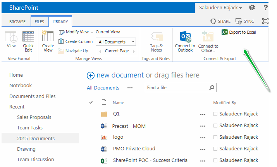Click the new document plus icon
277x167 pixels.
[x=90, y=76]
